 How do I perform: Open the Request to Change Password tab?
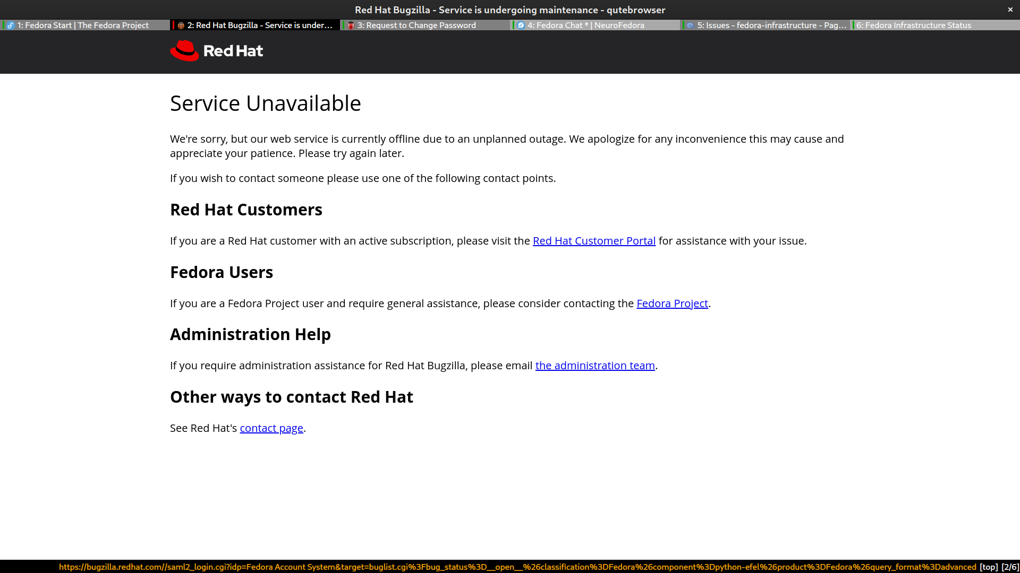tap(425, 25)
